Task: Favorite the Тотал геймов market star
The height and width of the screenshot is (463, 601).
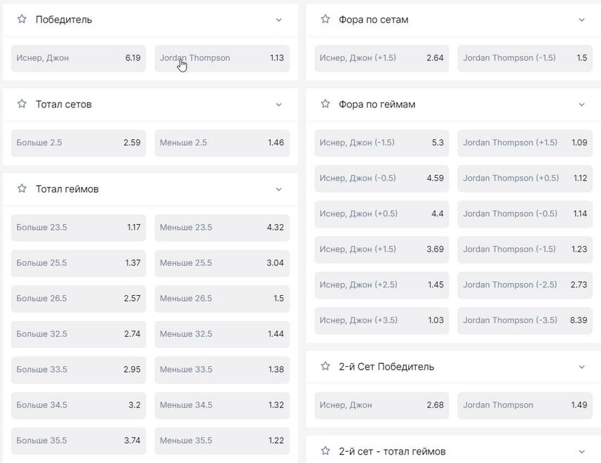Action: coord(22,189)
